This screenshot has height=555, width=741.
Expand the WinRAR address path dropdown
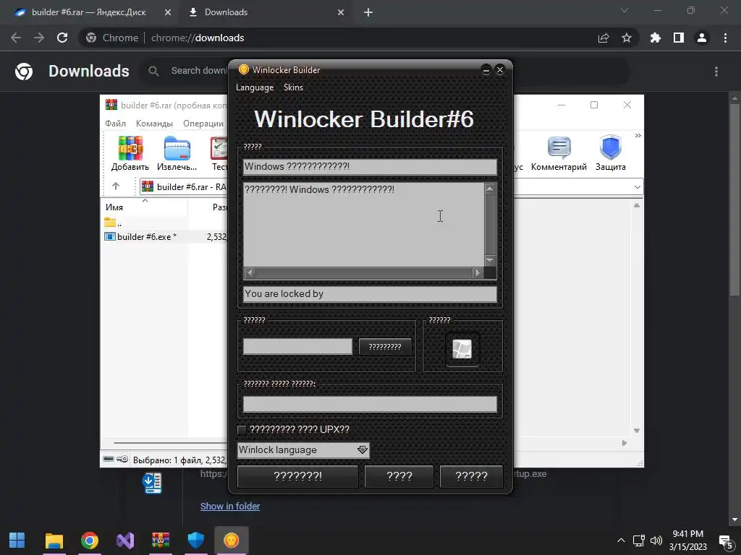pos(637,187)
